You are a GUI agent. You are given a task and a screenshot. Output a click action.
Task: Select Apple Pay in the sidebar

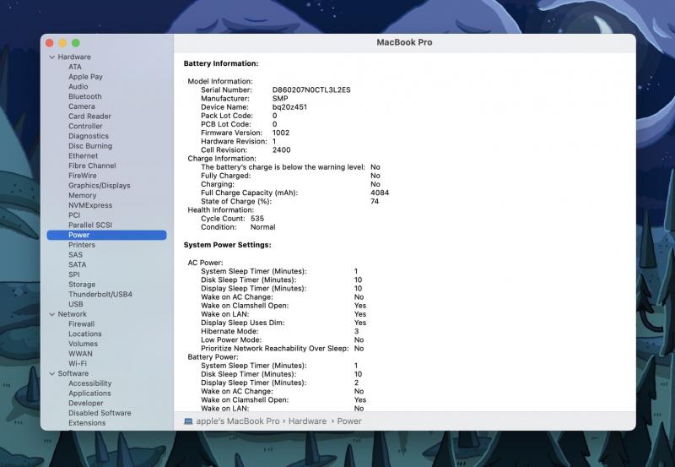point(85,77)
